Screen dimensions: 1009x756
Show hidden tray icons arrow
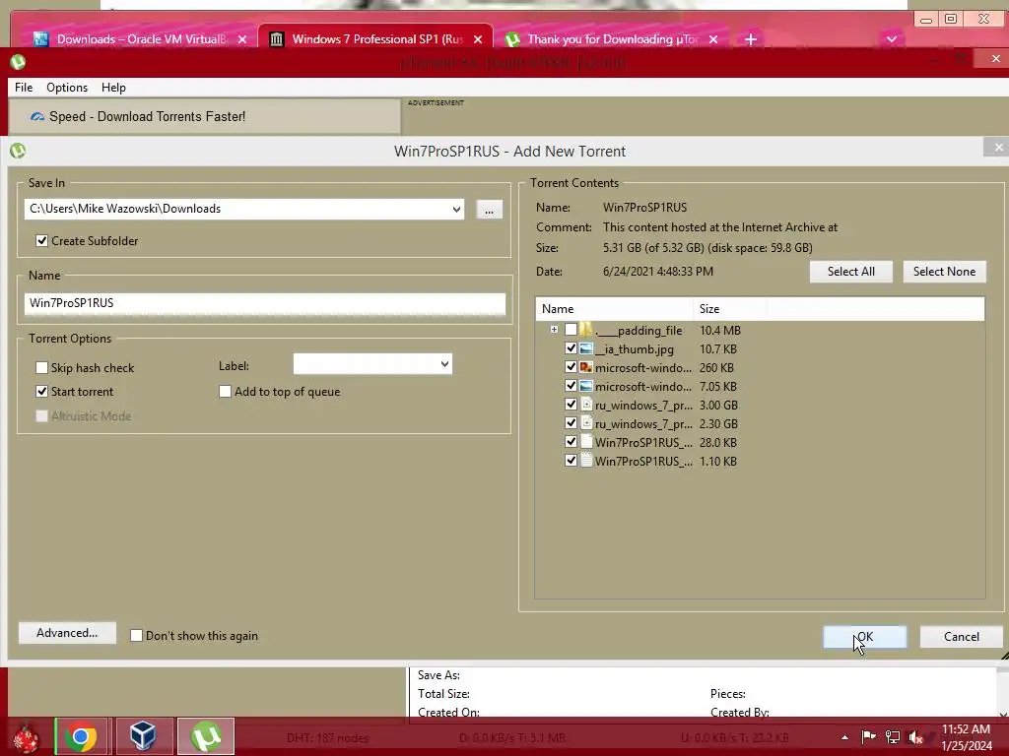844,737
